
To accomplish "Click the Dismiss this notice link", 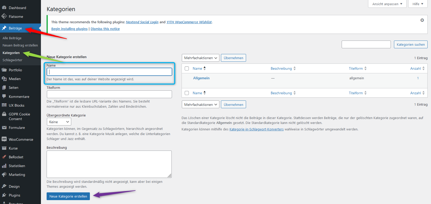I will [x=105, y=29].
